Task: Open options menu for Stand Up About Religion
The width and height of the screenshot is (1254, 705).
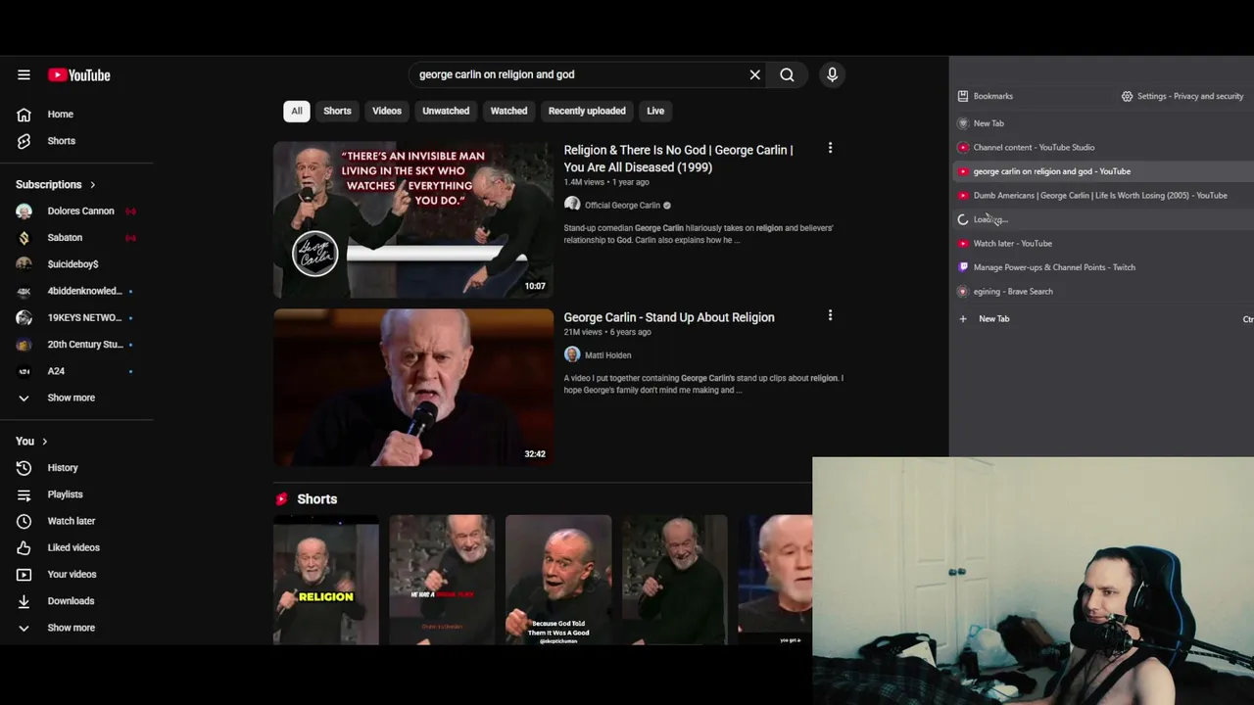Action: pos(830,315)
